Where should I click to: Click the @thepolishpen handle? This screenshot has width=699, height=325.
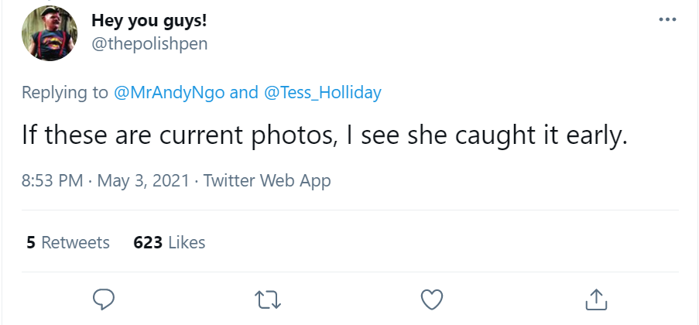click(x=149, y=43)
